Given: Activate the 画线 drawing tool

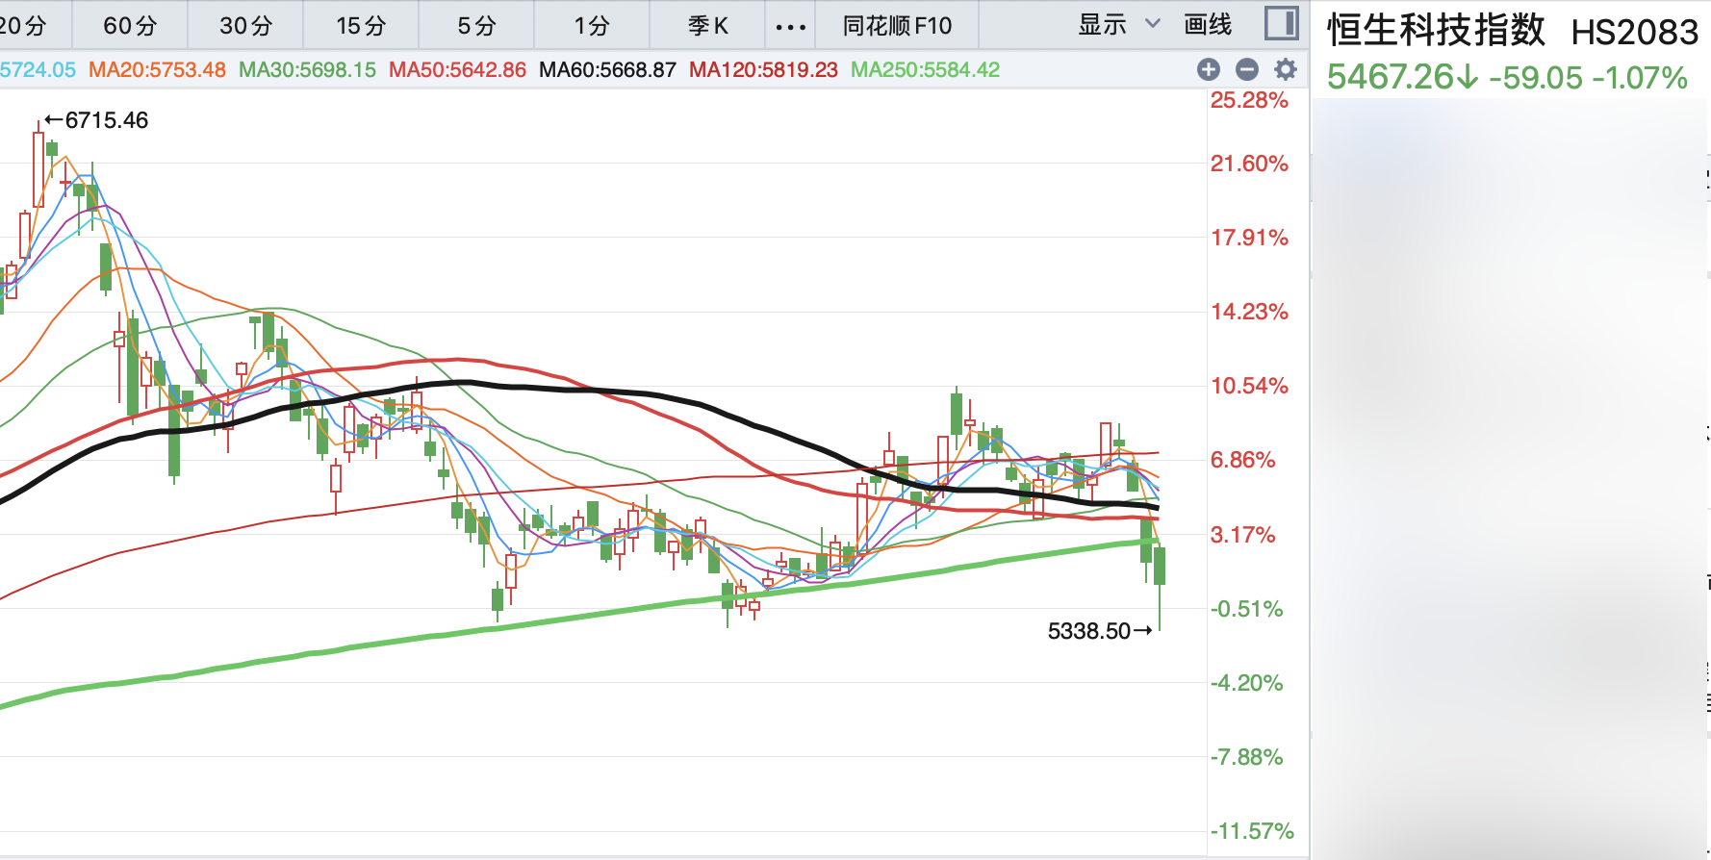Looking at the screenshot, I should click(1208, 25).
